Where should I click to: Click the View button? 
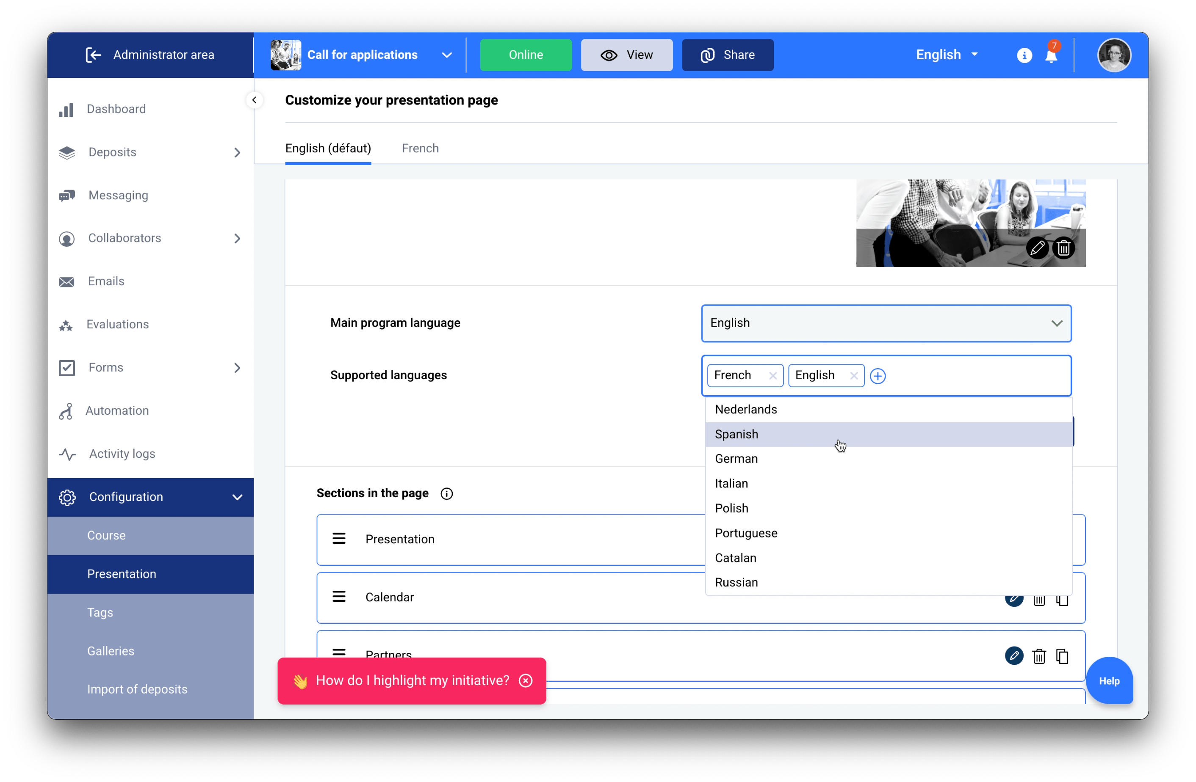[627, 55]
